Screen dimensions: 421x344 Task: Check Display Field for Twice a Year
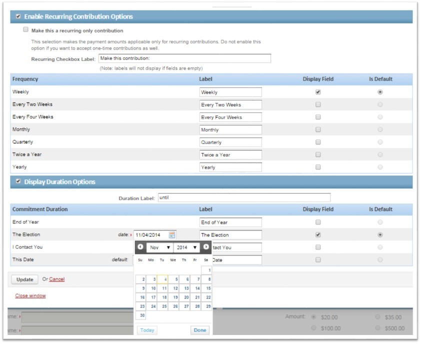click(318, 154)
